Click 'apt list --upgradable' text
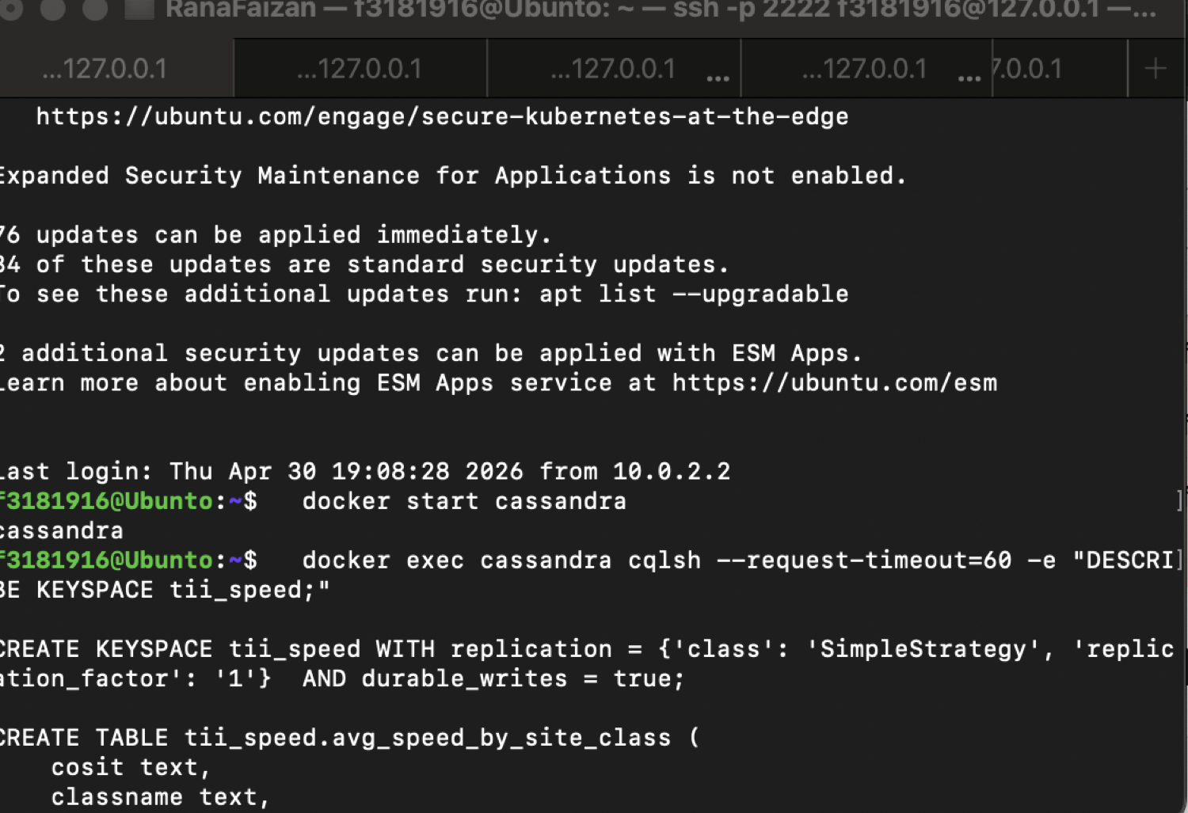The height and width of the screenshot is (813, 1188). 694,294
